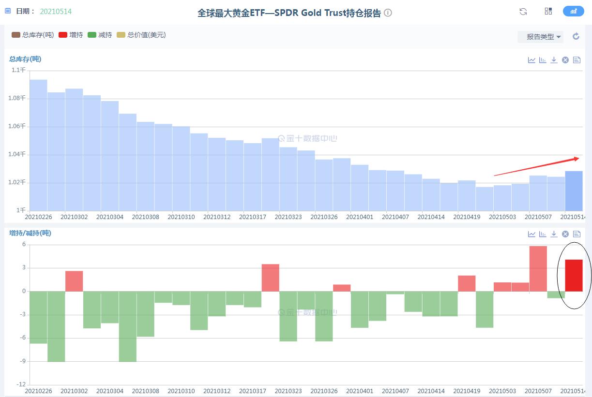Switch 增持/减持 chart to line view
The width and height of the screenshot is (592, 397).
click(x=531, y=234)
